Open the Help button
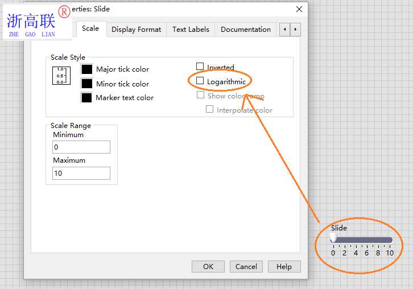 coord(284,266)
